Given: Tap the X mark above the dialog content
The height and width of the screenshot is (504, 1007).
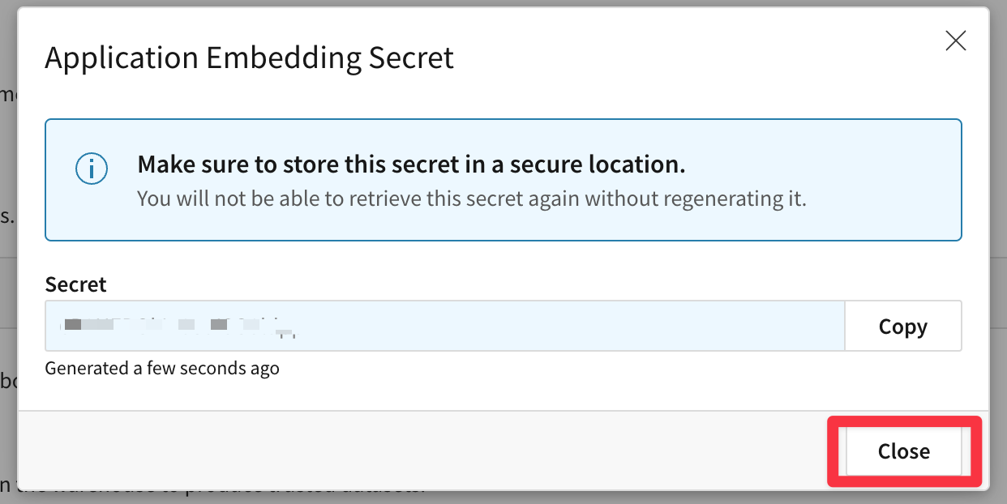Looking at the screenshot, I should click(x=956, y=41).
